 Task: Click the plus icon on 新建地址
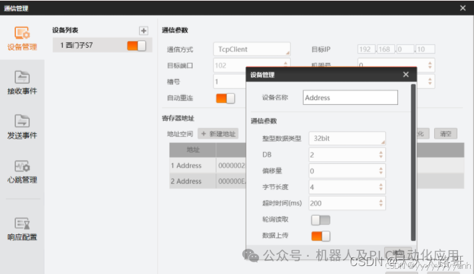click(203, 134)
